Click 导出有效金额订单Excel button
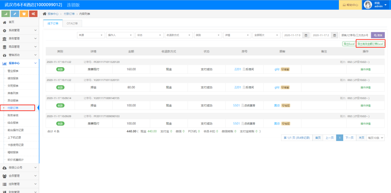391x193 pixels. pyautogui.click(x=370, y=44)
